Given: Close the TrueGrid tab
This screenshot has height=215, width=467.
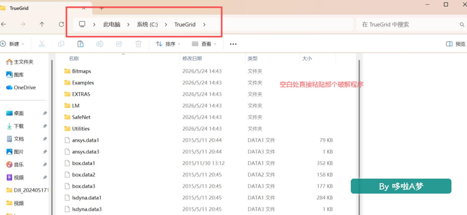Looking at the screenshot, I should tap(84, 8).
